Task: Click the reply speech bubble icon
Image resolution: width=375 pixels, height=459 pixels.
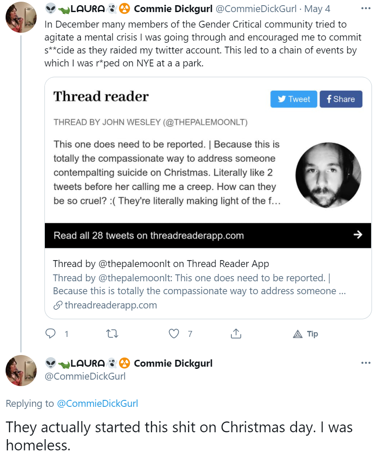Action: (x=50, y=333)
